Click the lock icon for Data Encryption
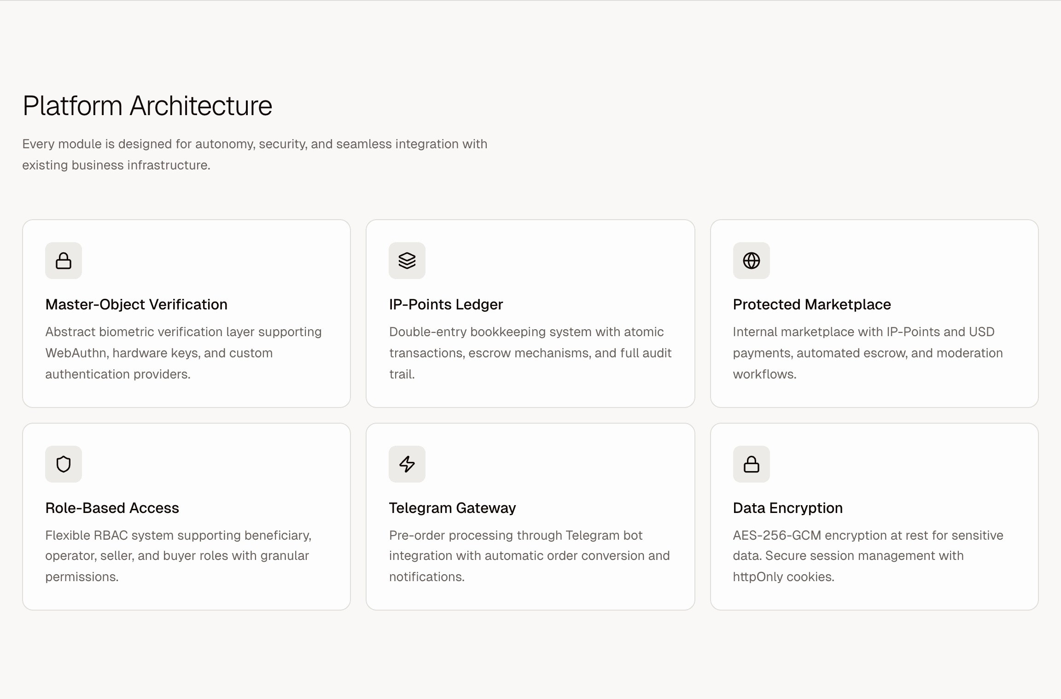 click(x=752, y=464)
